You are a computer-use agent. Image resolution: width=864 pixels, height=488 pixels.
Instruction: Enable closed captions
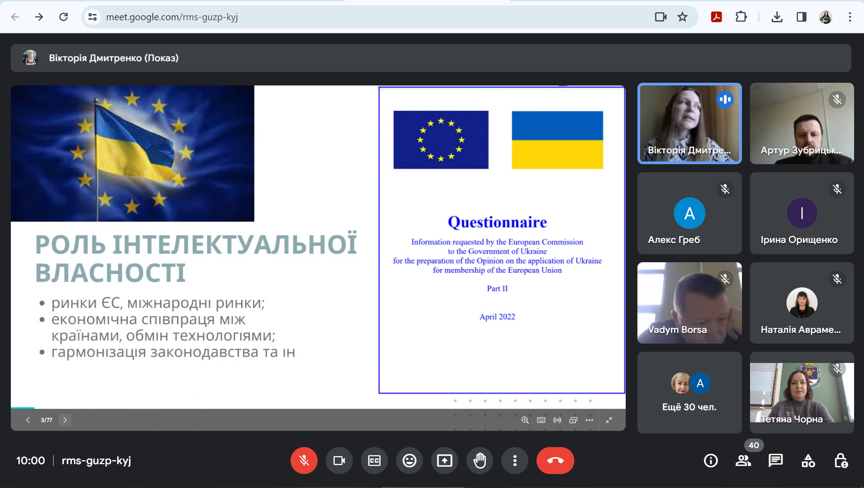pyautogui.click(x=374, y=461)
